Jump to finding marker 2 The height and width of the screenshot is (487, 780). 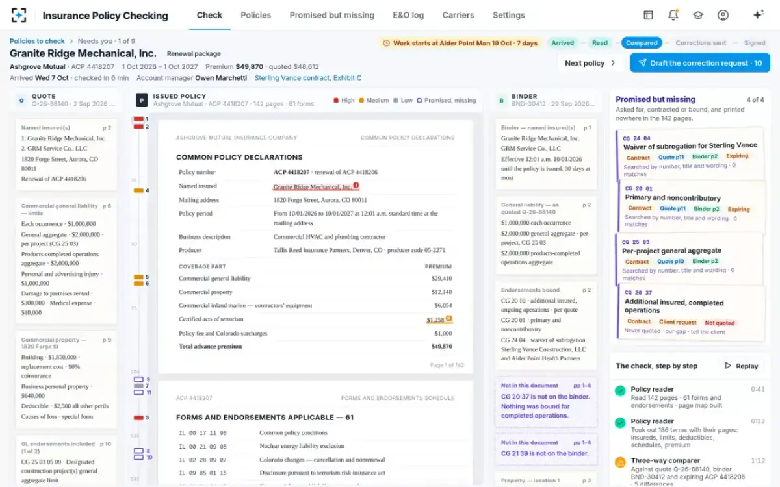pyautogui.click(x=139, y=127)
